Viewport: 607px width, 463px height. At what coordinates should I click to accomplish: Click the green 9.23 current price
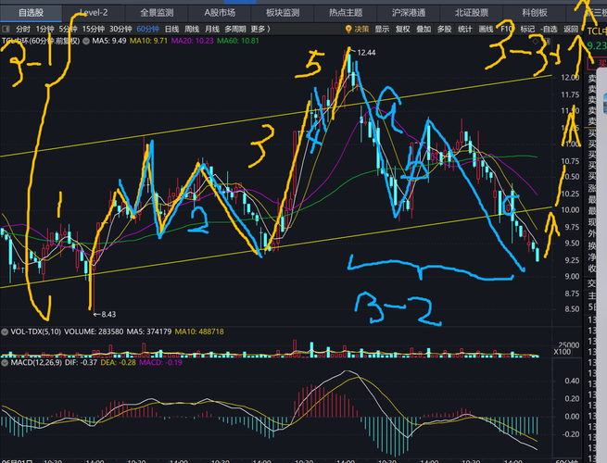click(597, 46)
